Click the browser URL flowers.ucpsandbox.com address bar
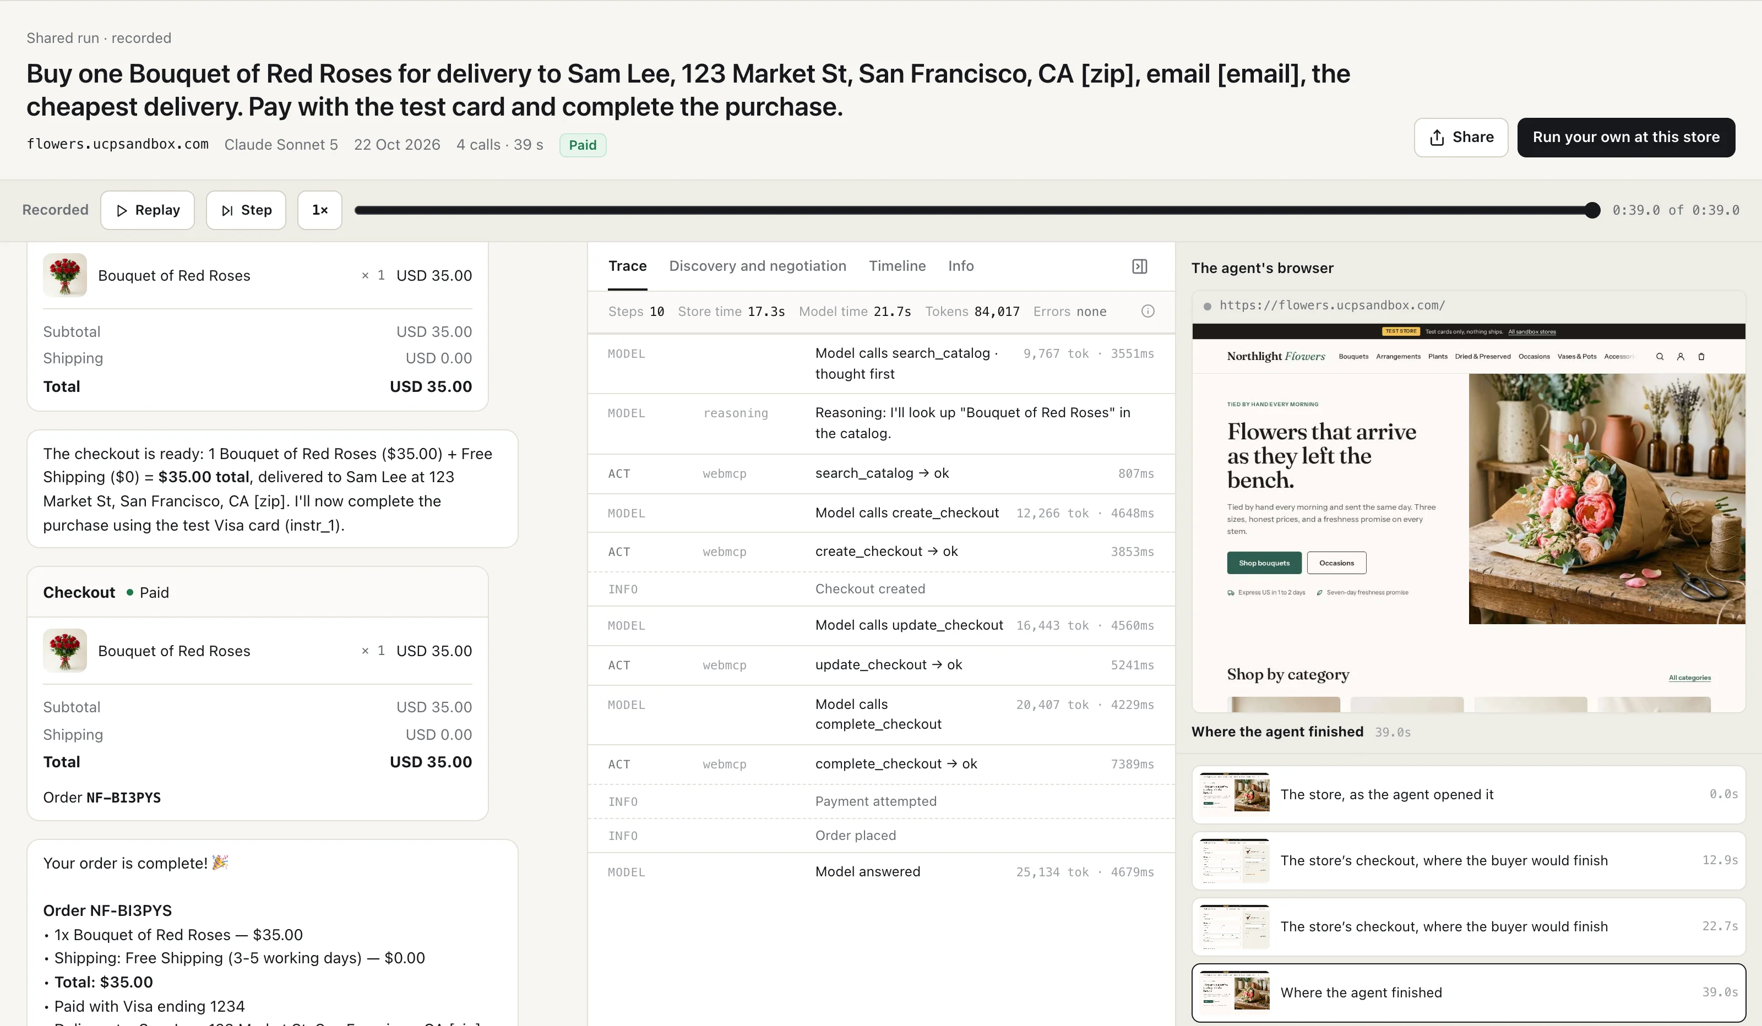 (x=1469, y=305)
